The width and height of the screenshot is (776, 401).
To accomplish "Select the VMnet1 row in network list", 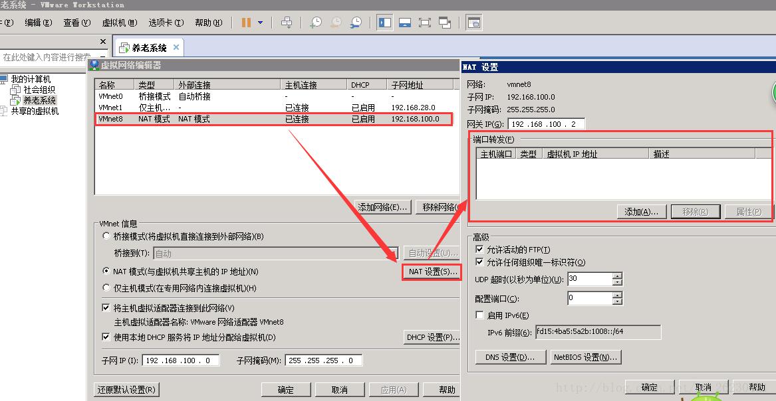I will [x=274, y=108].
